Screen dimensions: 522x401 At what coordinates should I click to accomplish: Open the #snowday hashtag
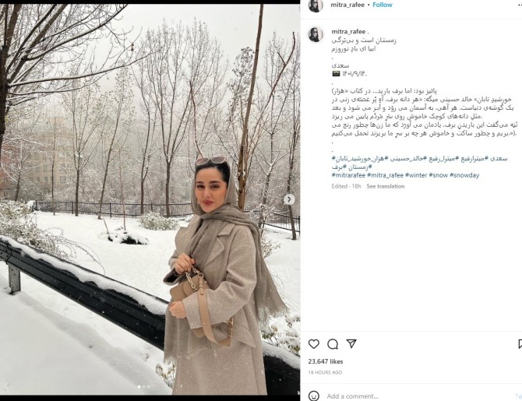[464, 175]
